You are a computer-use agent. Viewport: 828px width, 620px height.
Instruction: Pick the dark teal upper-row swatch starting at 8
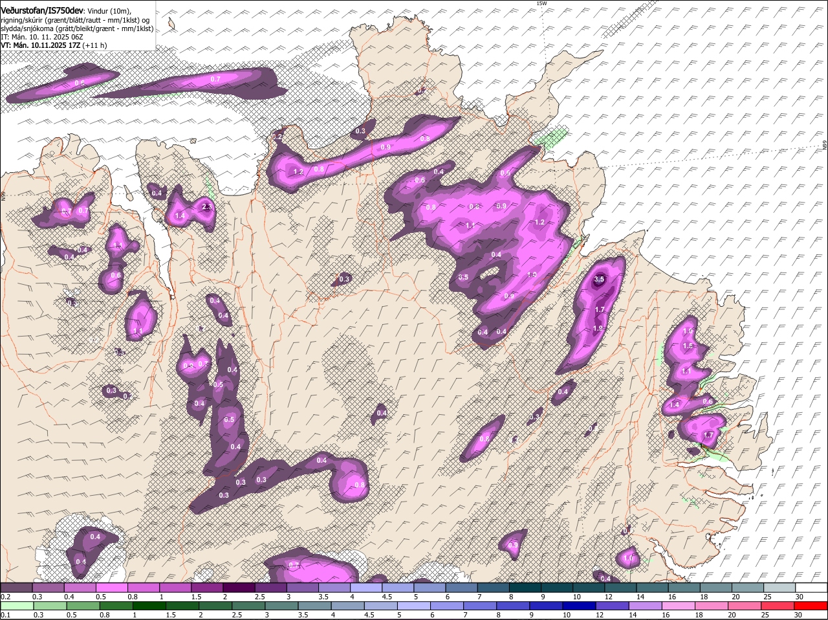pyautogui.click(x=525, y=588)
